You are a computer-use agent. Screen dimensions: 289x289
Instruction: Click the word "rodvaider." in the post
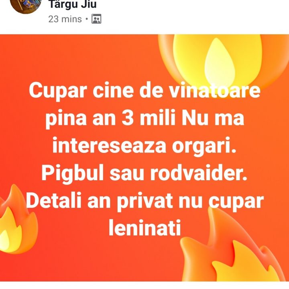tap(199, 173)
